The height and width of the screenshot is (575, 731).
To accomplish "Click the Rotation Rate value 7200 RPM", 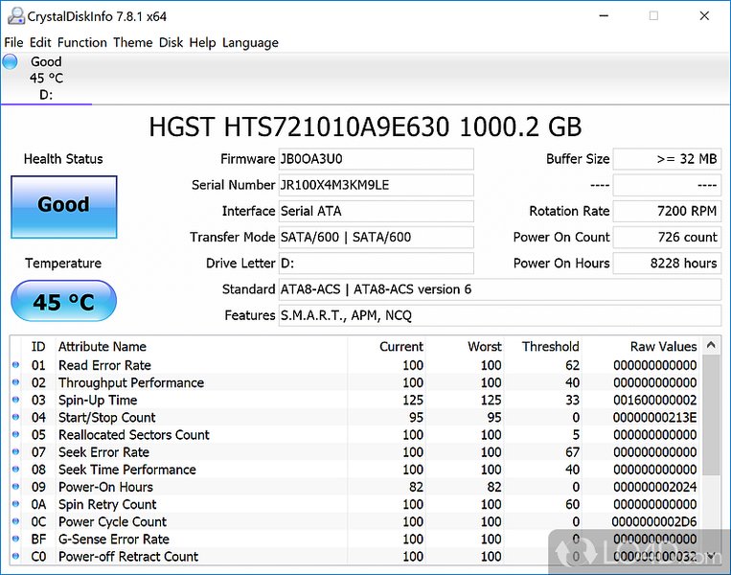I will pyautogui.click(x=667, y=211).
